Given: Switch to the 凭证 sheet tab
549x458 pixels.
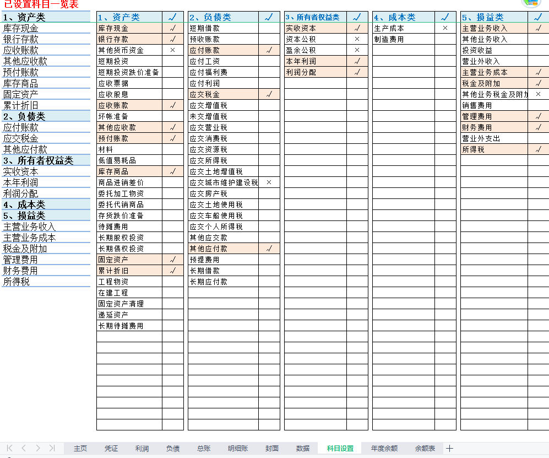Looking at the screenshot, I should click(x=111, y=449).
